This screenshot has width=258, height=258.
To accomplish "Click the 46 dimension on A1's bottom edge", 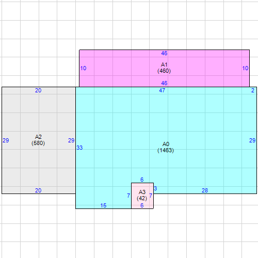I will point(164,83).
